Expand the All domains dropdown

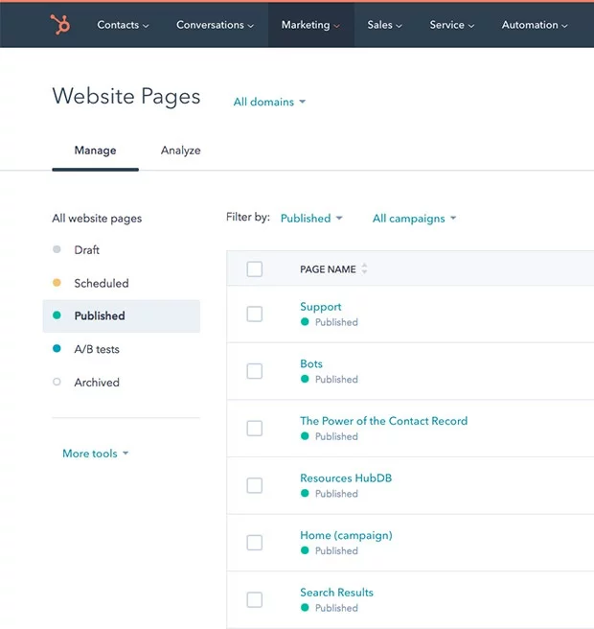[x=269, y=102]
